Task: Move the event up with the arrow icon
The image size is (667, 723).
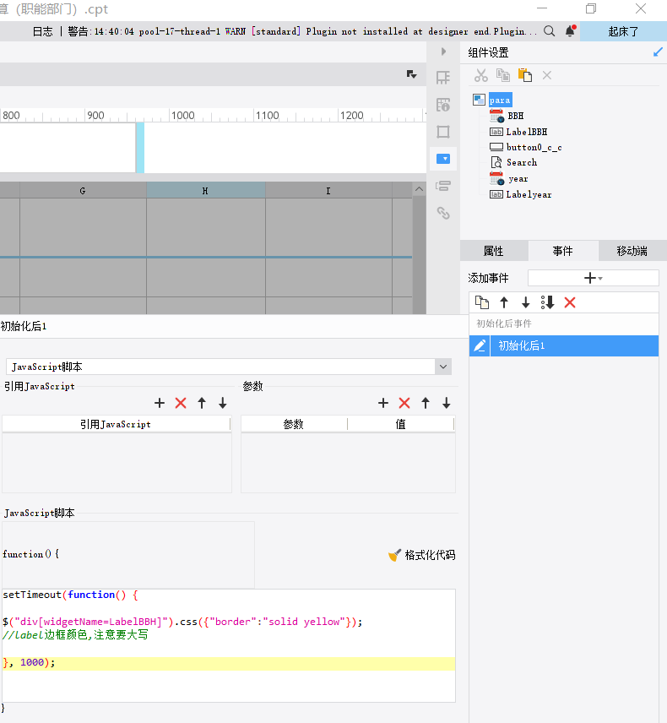Action: click(504, 302)
